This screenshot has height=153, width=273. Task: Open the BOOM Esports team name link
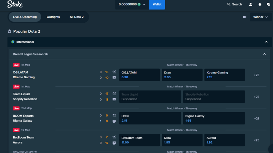coord(23,116)
